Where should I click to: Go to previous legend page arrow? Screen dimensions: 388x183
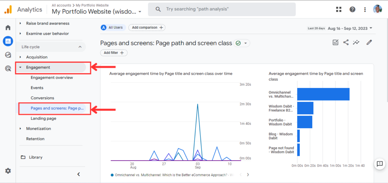click(240, 175)
